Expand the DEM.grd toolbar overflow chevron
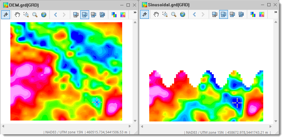The width and height of the screenshot is (284, 139). [x=135, y=13]
